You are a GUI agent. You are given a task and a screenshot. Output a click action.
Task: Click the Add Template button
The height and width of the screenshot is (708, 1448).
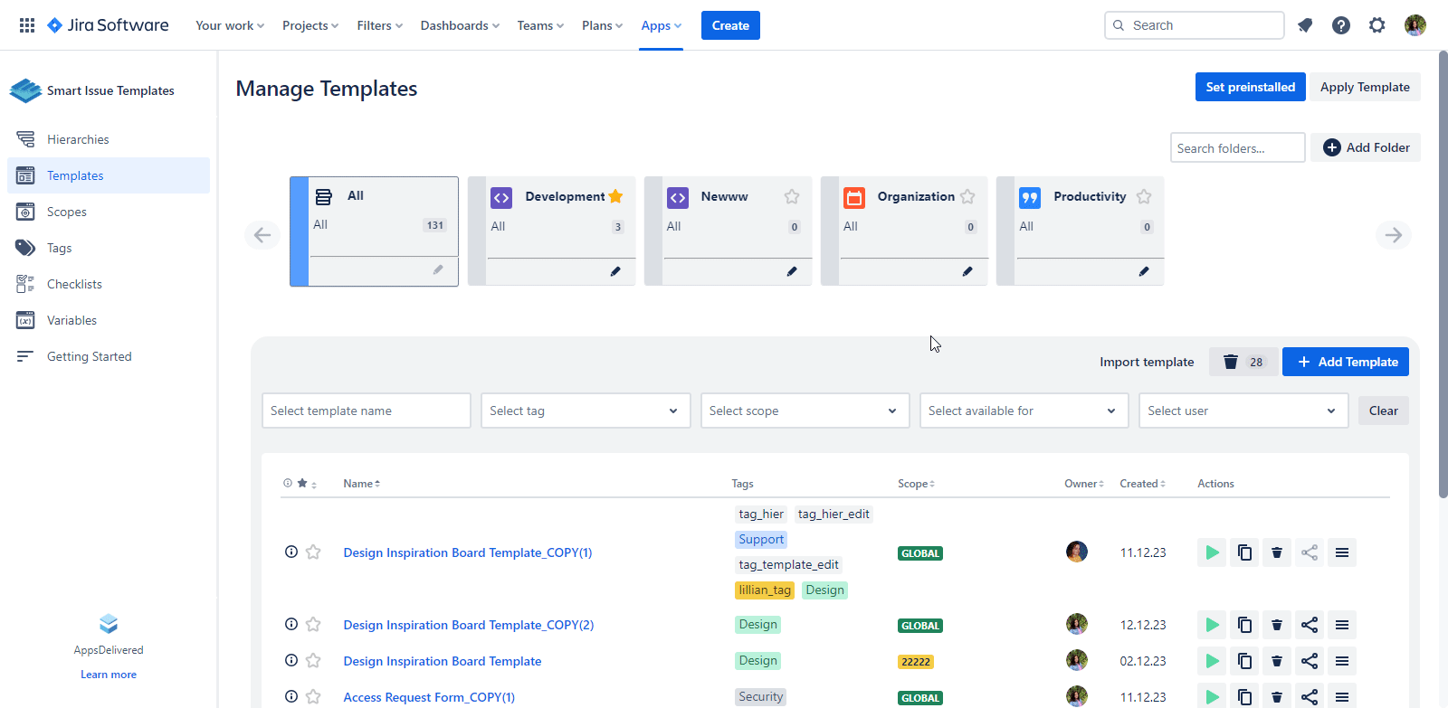pyautogui.click(x=1345, y=362)
